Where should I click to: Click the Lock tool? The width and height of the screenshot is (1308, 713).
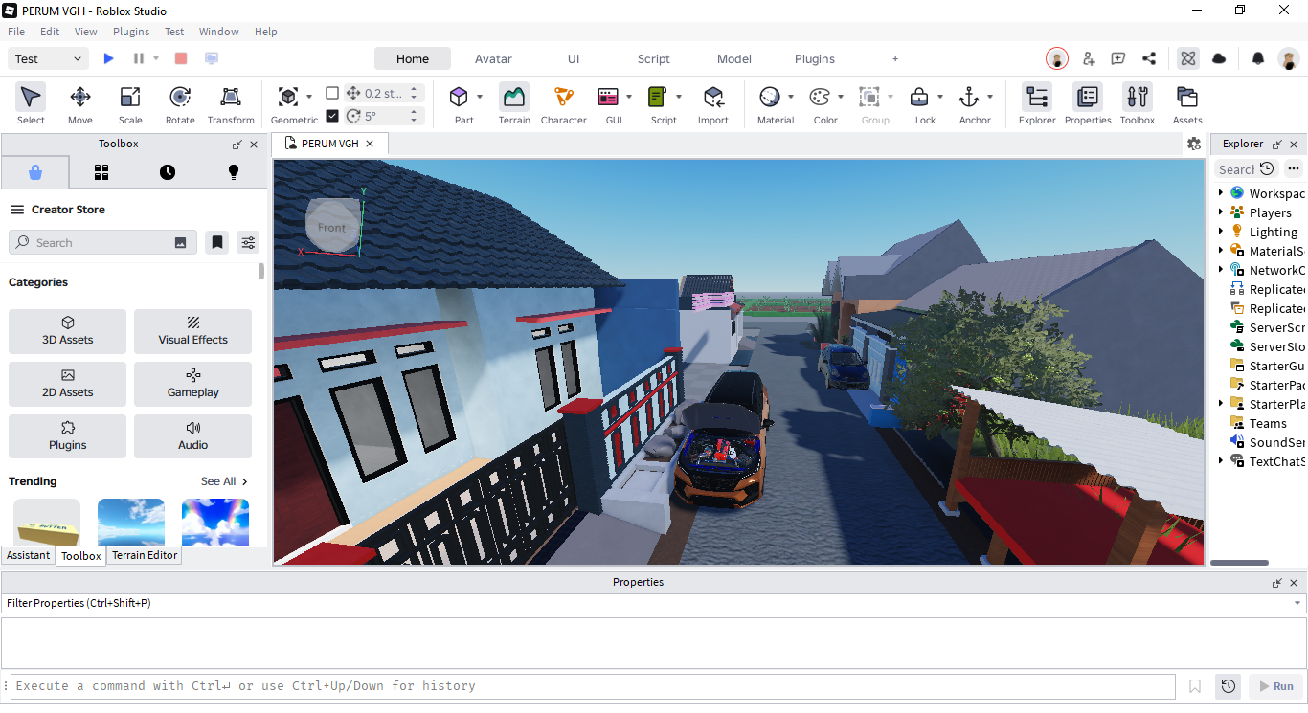[919, 97]
